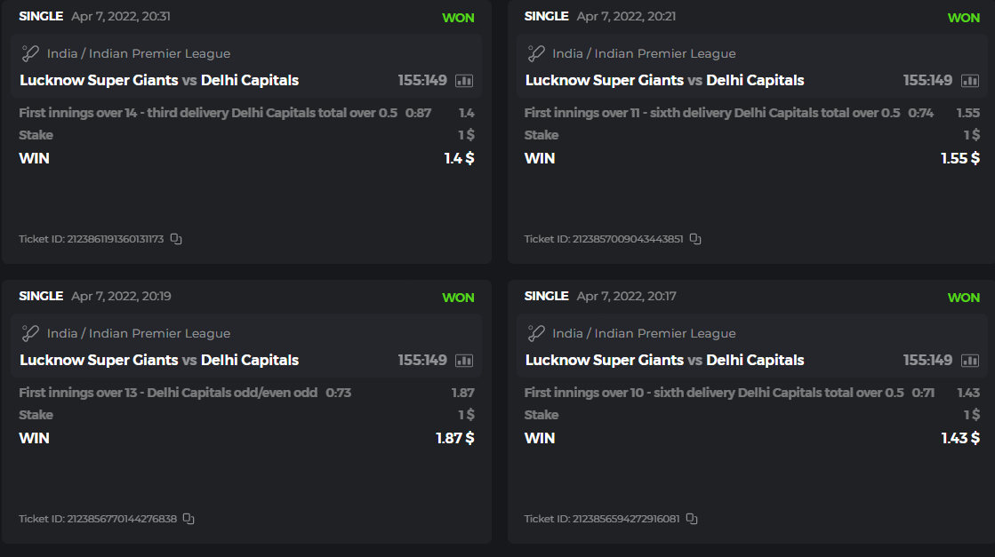Open Lucknow Super Giants on the 20:19 bet

[99, 360]
